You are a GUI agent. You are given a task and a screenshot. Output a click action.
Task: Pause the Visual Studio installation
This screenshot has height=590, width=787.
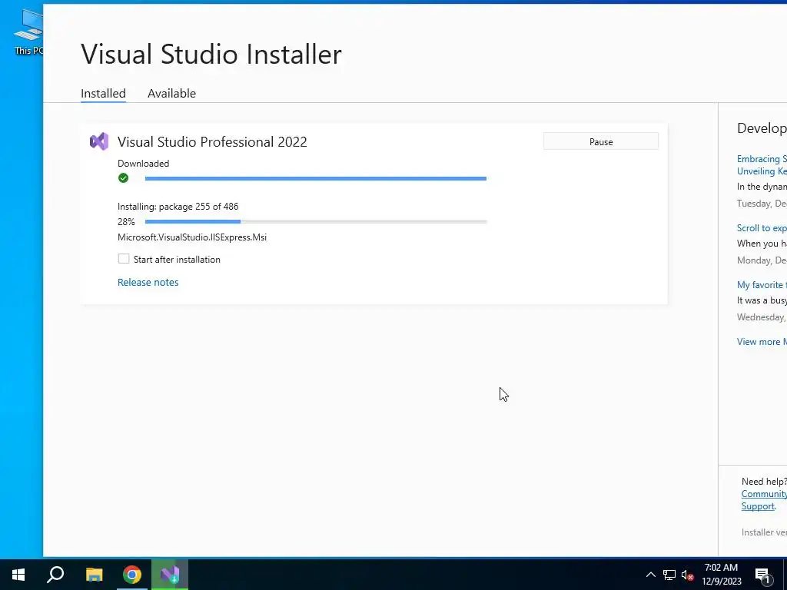click(601, 141)
